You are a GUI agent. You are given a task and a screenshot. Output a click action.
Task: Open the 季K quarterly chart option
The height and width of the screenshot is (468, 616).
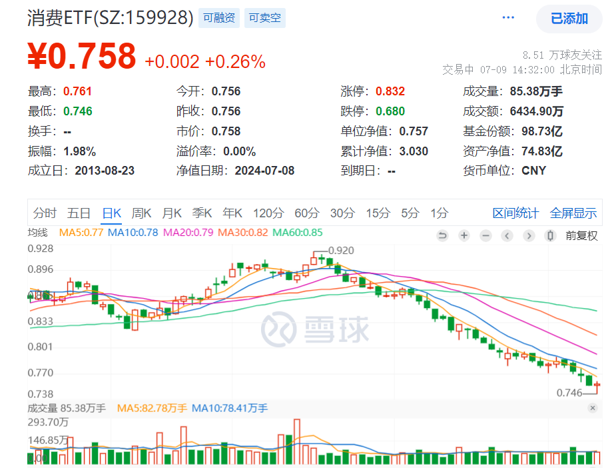coord(202,213)
